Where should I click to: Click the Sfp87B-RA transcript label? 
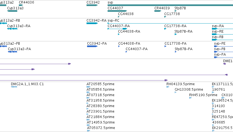pyautogui.click(x=183, y=31)
